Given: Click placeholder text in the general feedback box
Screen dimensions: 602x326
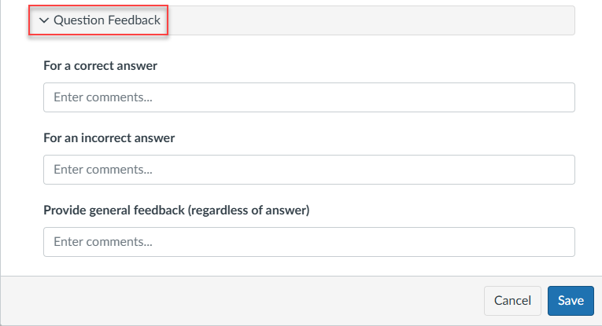Looking at the screenshot, I should [x=102, y=242].
